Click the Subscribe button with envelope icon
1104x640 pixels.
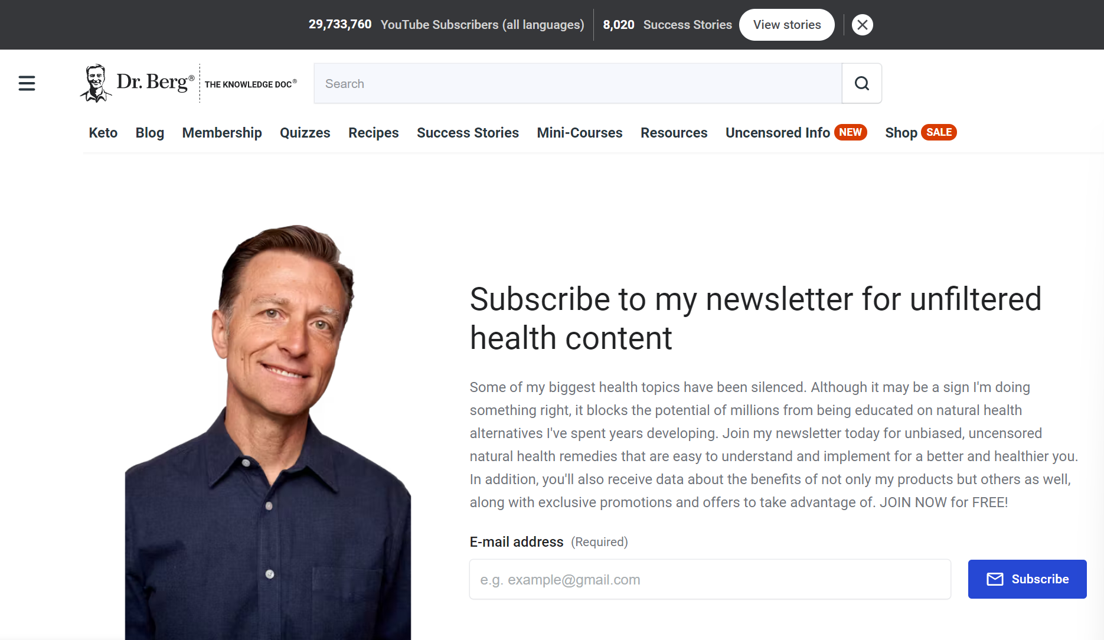click(x=1027, y=579)
